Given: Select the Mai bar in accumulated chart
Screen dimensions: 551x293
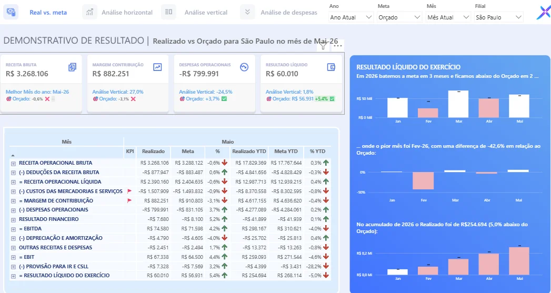Looking at the screenshot, I should 519,261.
